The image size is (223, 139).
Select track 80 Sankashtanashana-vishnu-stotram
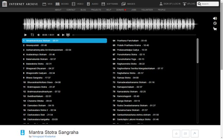coord(154,115)
